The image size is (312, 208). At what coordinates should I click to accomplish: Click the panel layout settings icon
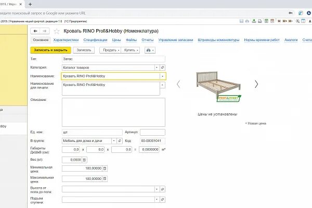click(303, 21)
